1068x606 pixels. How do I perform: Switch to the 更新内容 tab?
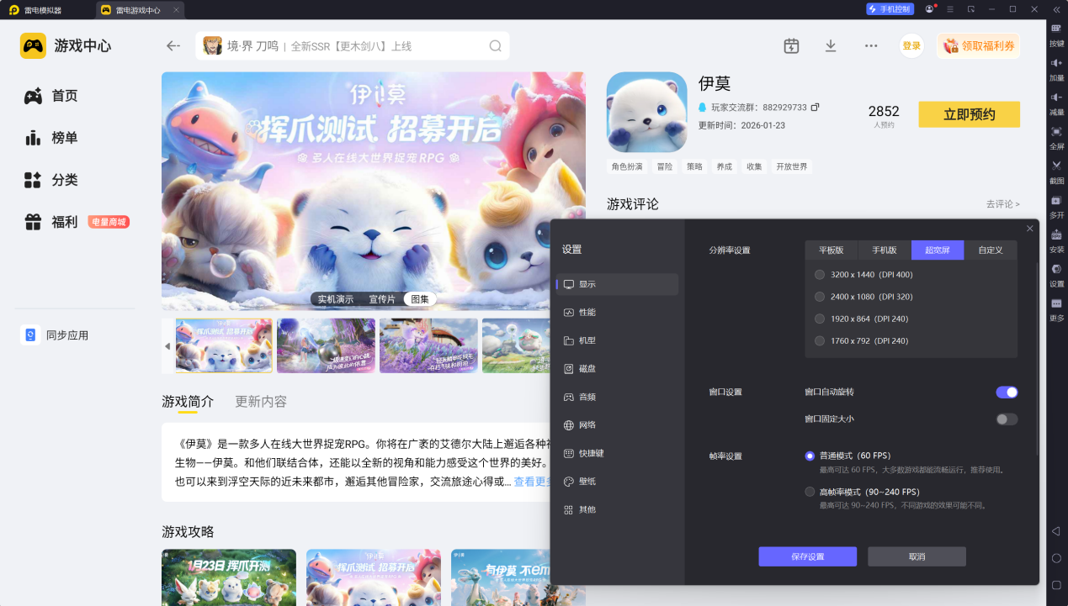point(261,402)
